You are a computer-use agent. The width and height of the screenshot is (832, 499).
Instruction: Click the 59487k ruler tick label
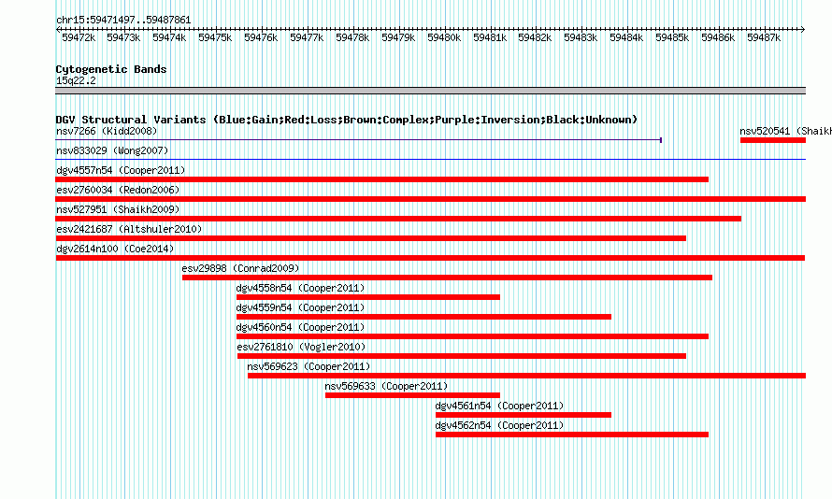point(764,37)
